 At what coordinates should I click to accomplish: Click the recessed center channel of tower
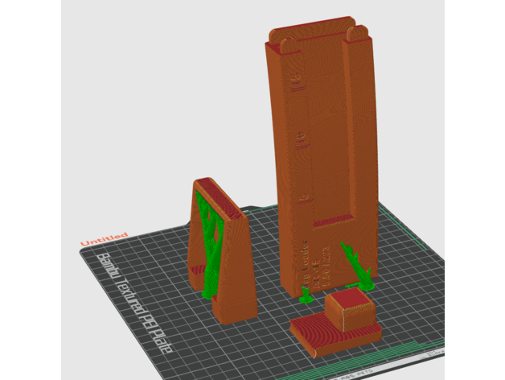326,137
